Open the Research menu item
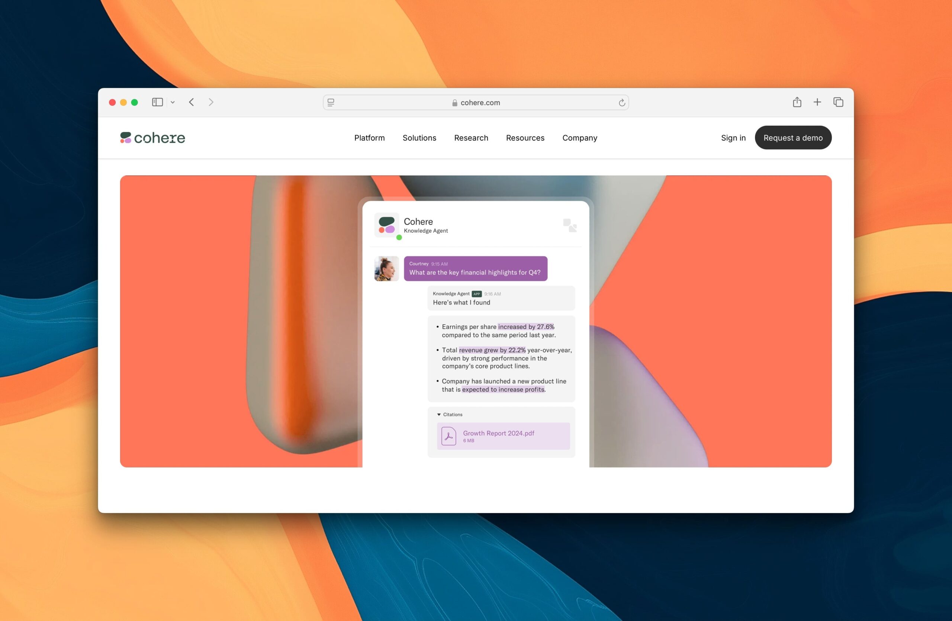Viewport: 952px width, 621px height. (x=471, y=138)
